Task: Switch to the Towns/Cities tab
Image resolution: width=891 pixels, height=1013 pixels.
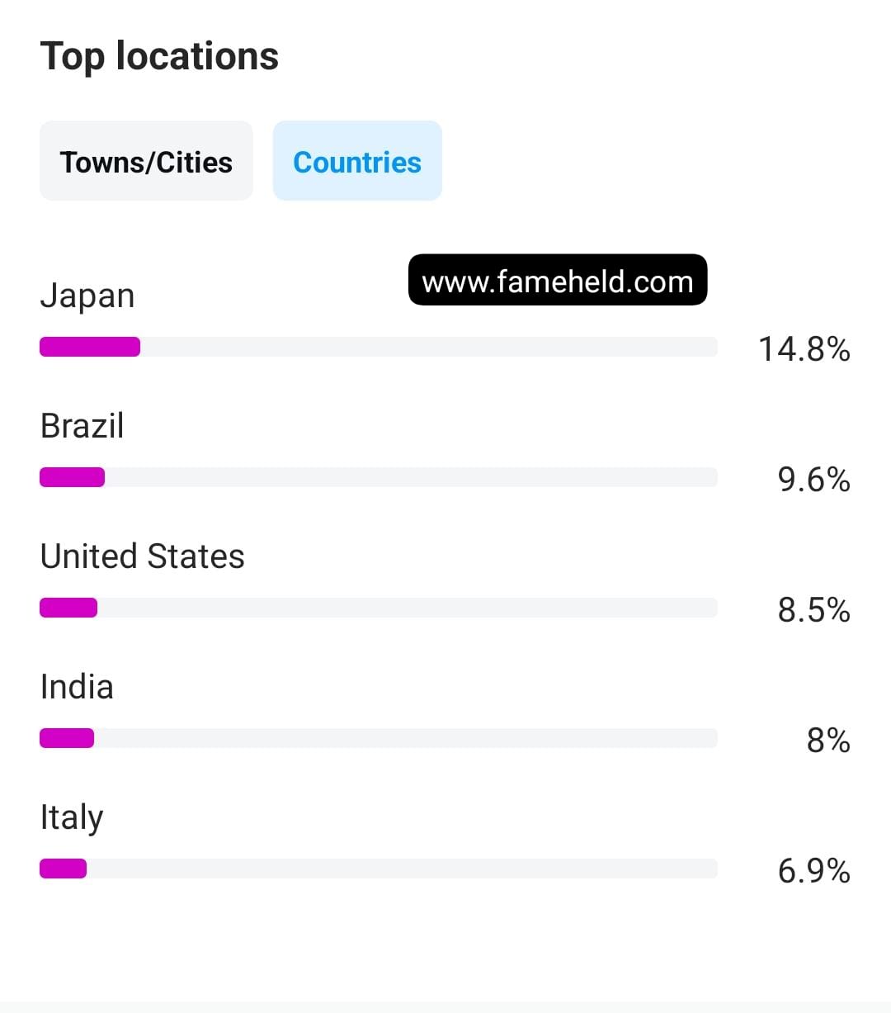Action: 146,161
